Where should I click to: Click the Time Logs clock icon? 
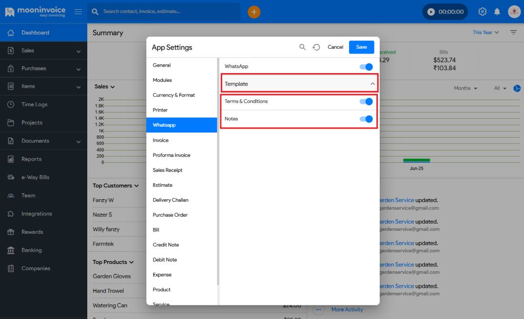point(11,104)
